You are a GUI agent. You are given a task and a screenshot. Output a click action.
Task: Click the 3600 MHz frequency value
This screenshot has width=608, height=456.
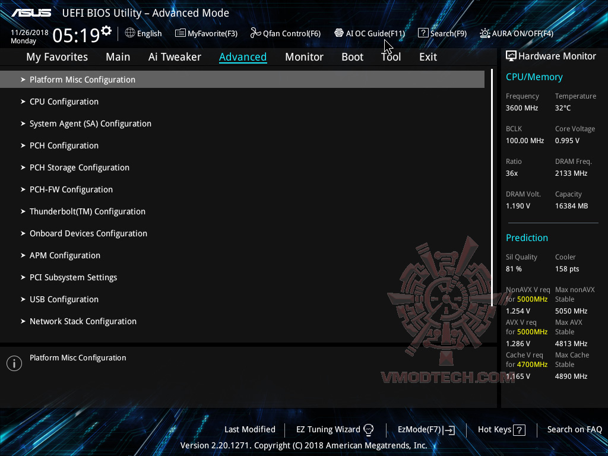click(522, 108)
